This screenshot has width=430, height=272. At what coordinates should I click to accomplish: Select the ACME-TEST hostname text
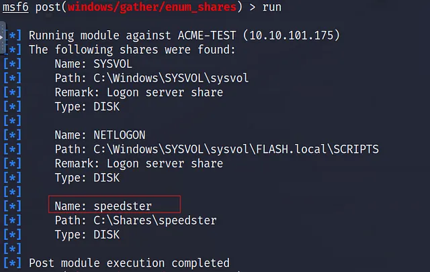point(207,36)
